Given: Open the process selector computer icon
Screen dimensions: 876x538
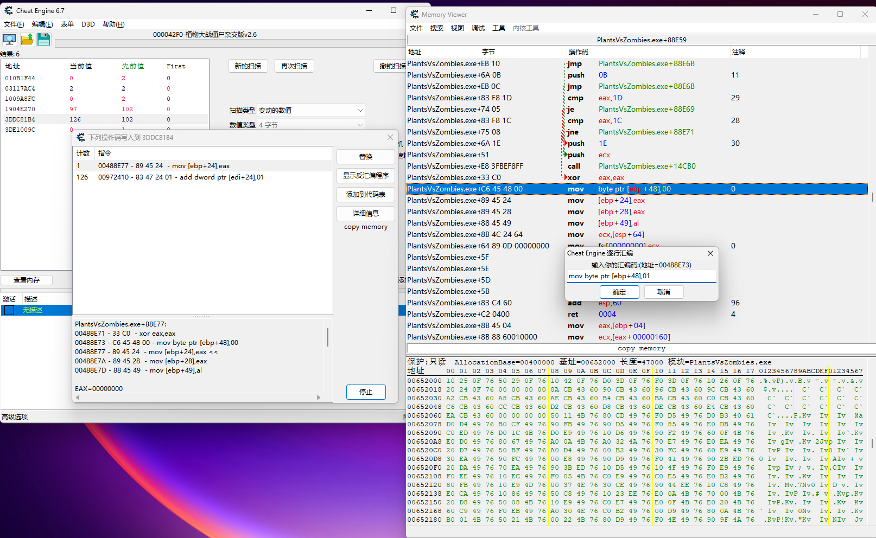Looking at the screenshot, I should 10,40.
